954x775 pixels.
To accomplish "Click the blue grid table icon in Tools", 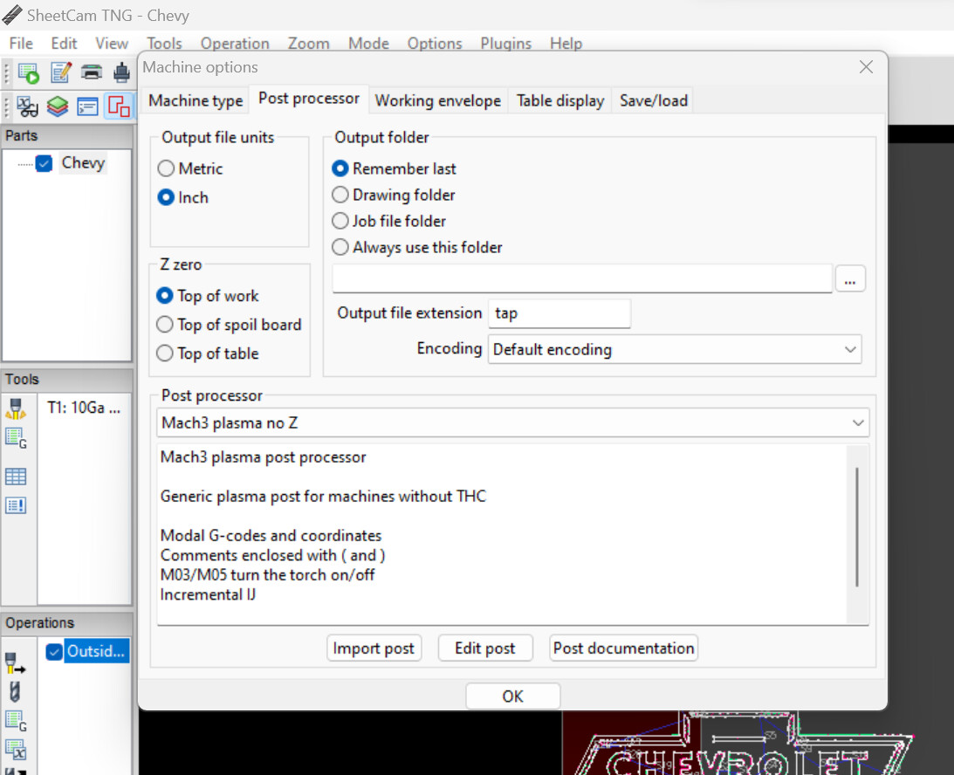I will [16, 477].
